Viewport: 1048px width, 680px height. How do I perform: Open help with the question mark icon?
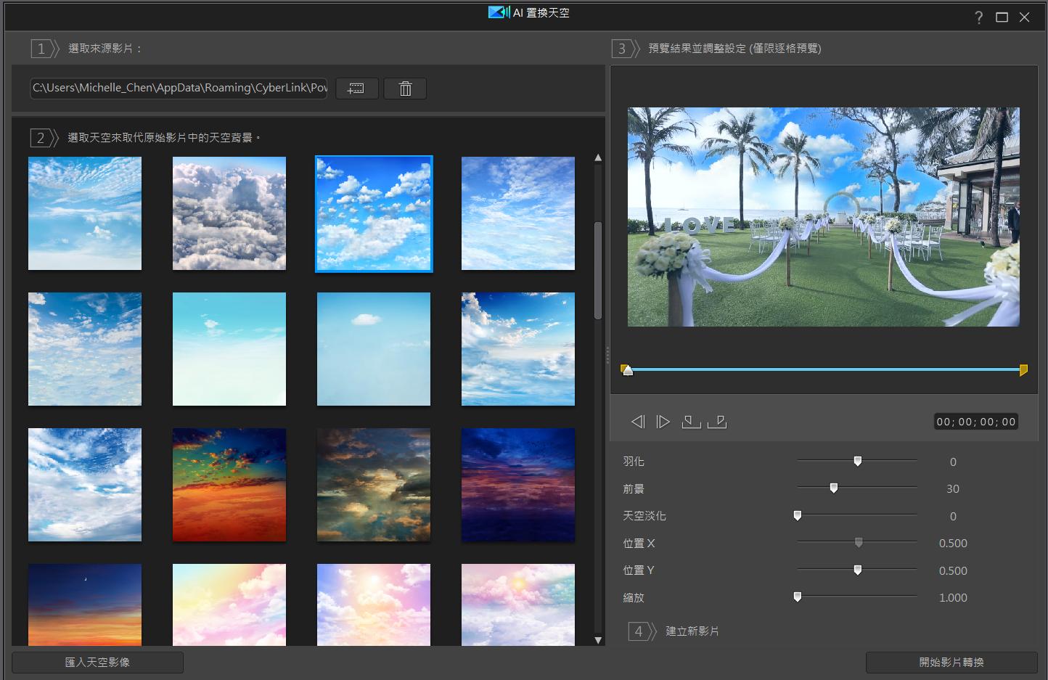[978, 17]
